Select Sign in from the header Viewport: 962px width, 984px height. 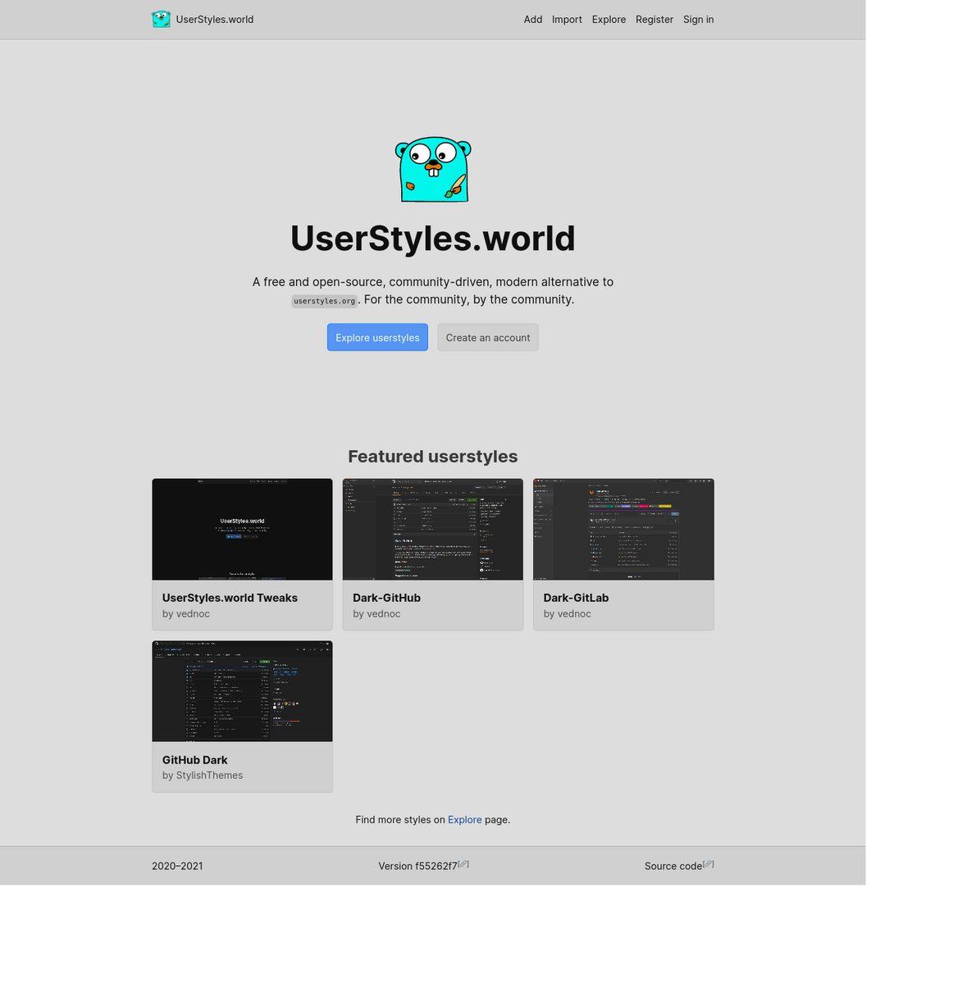tap(699, 20)
